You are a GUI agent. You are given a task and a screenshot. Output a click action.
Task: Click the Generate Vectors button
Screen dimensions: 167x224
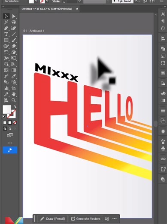pos(86,219)
